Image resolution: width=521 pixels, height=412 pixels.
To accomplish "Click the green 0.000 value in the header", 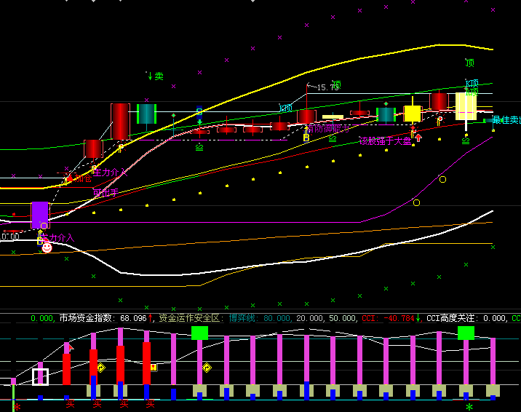I will (x=42, y=318).
